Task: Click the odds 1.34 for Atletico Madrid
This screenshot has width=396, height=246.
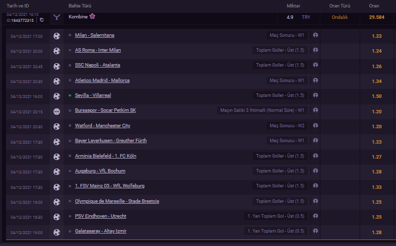Action: tap(377, 81)
